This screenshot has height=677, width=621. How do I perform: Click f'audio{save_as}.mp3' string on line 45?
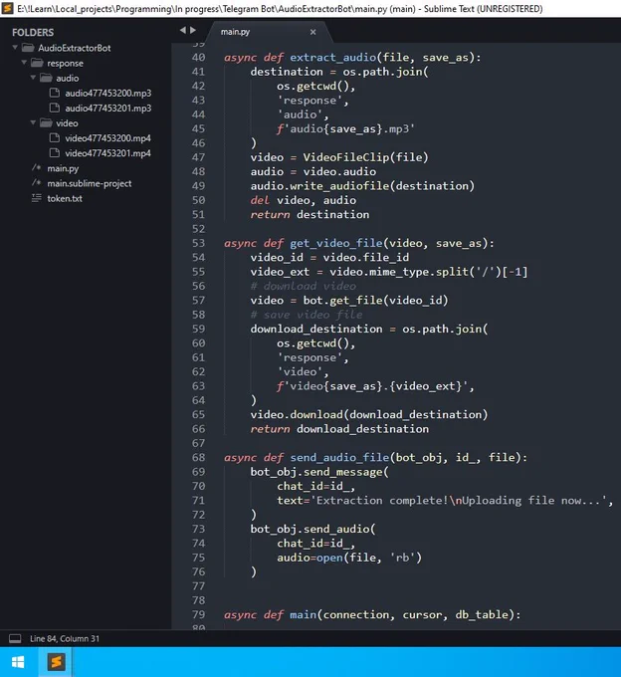(345, 129)
